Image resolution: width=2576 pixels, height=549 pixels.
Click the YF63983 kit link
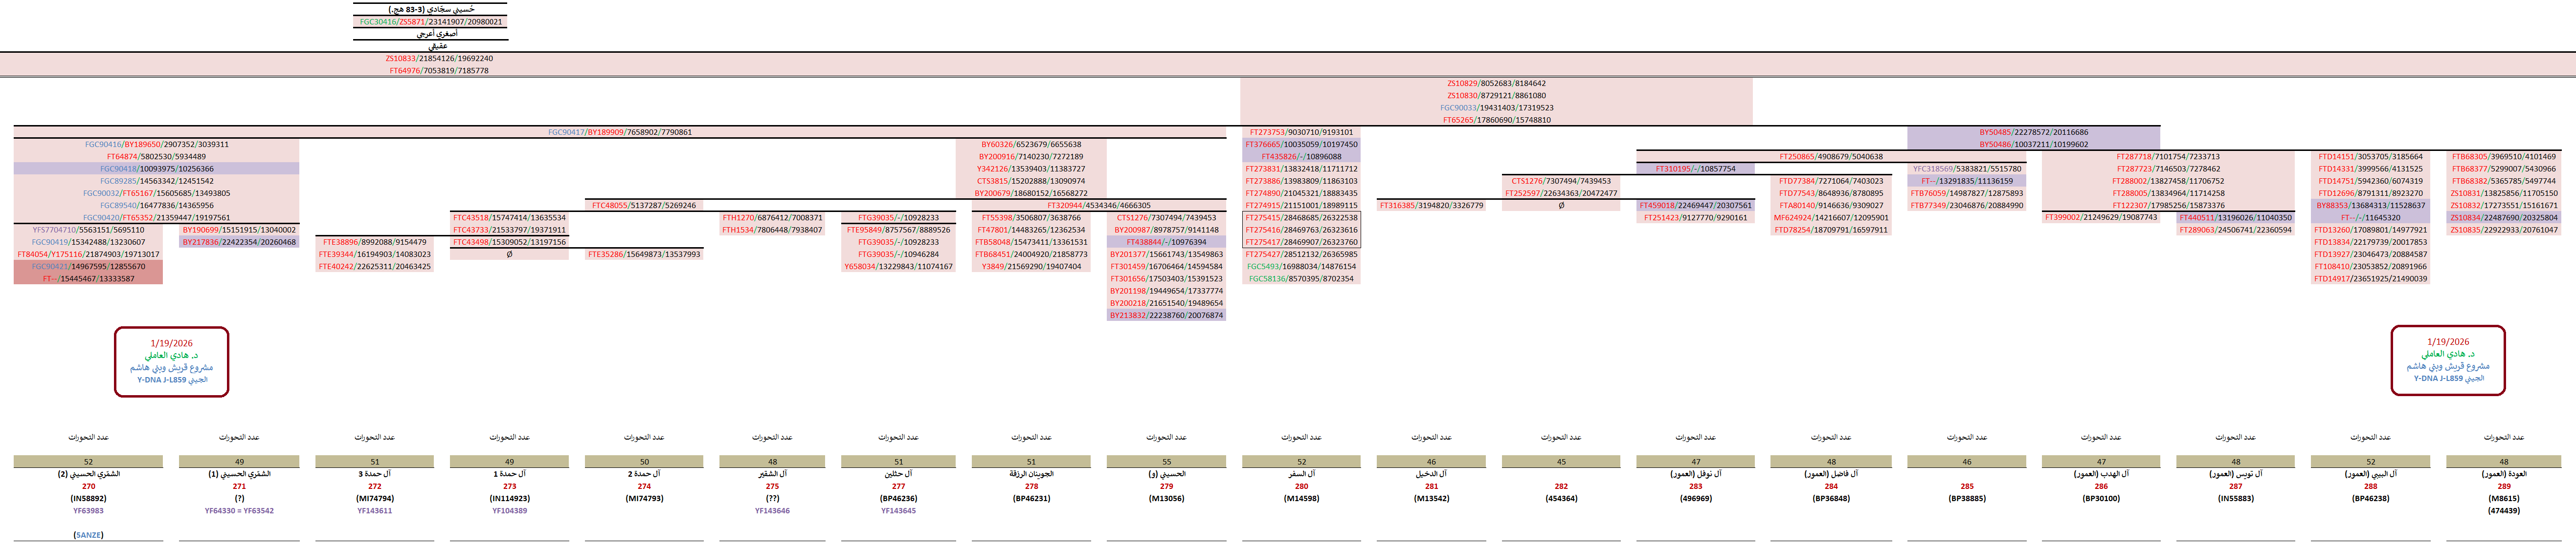tap(88, 510)
